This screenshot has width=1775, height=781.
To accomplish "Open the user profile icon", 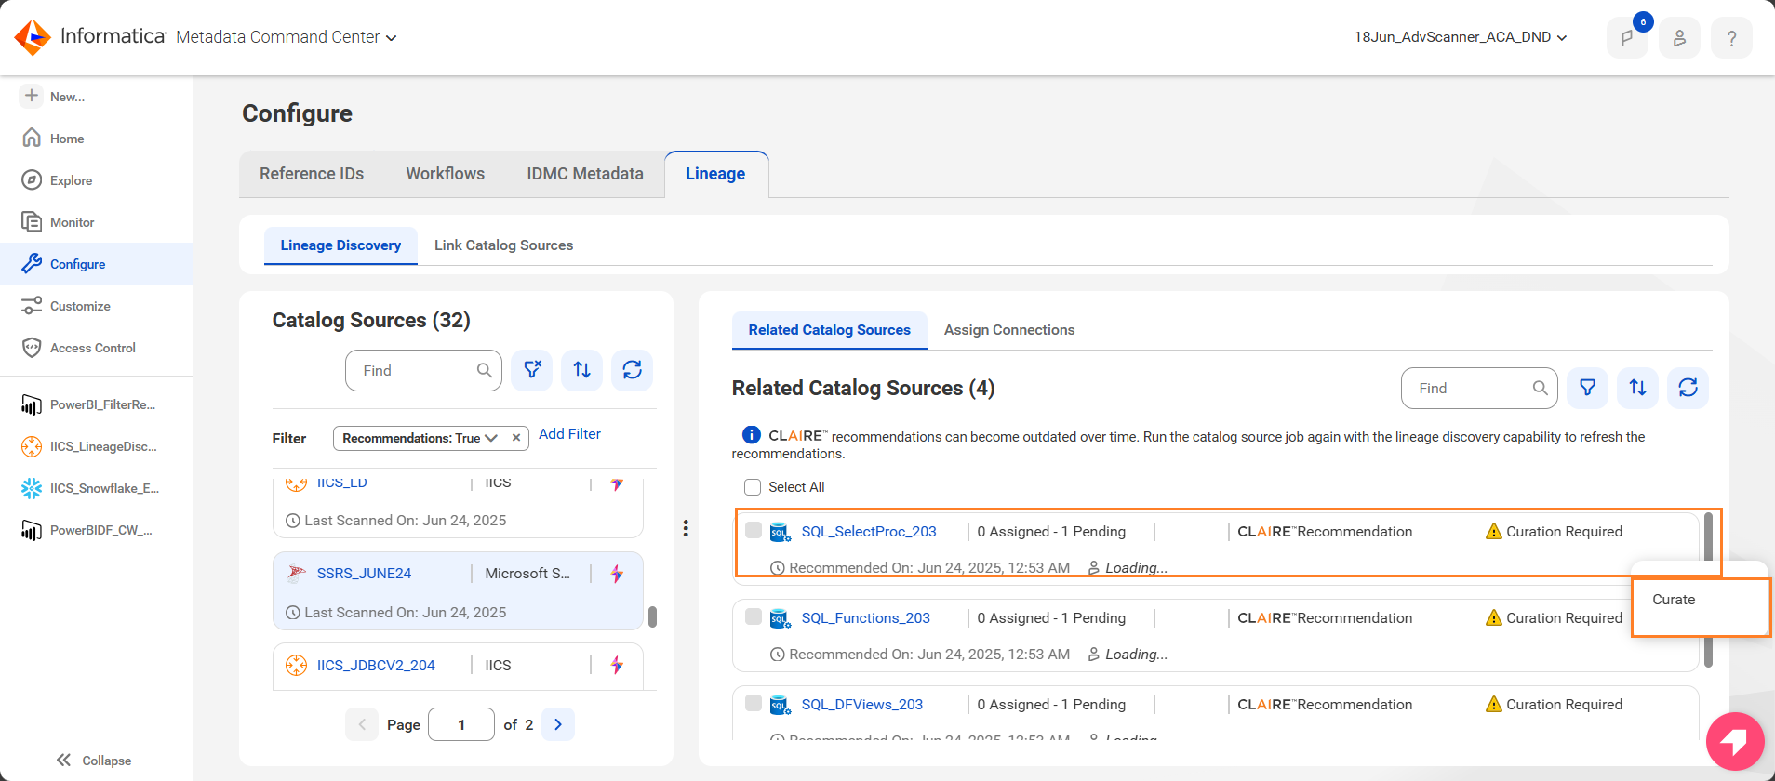I will click(1679, 38).
